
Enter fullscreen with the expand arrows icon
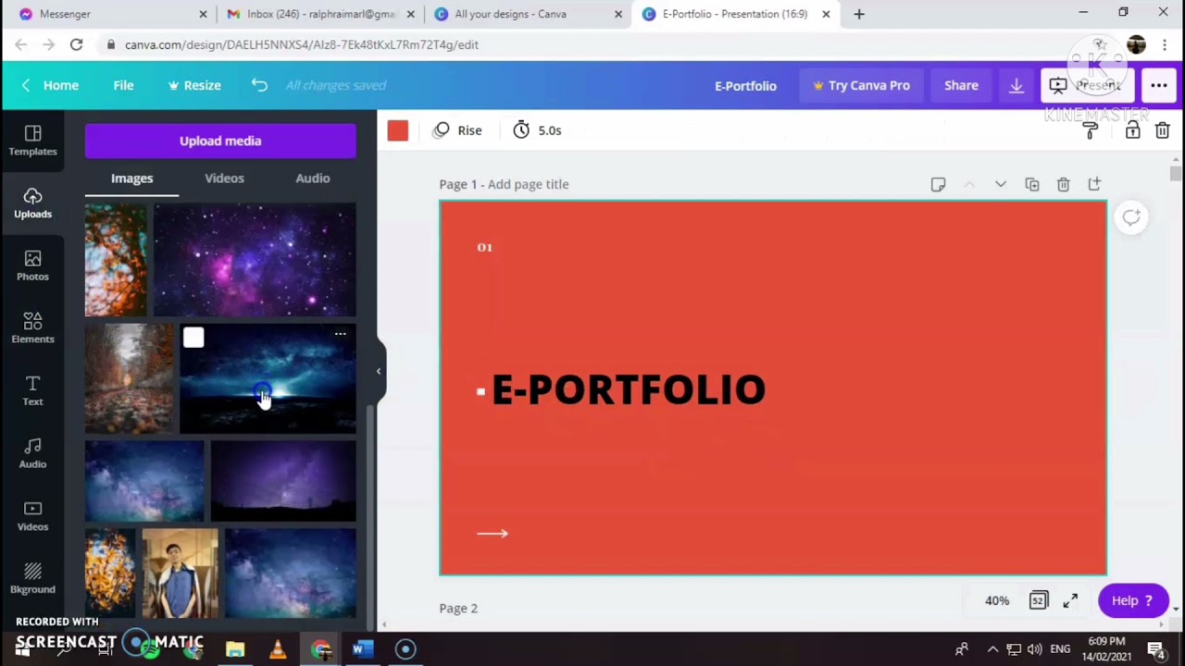pyautogui.click(x=1070, y=600)
